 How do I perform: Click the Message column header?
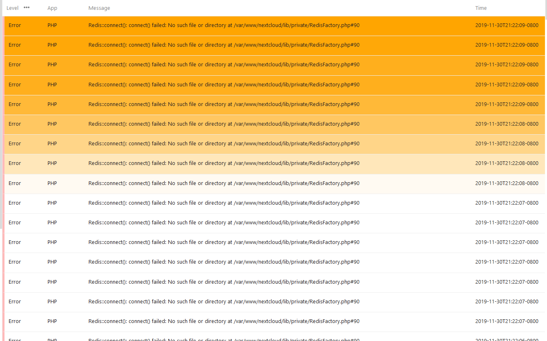click(x=99, y=8)
